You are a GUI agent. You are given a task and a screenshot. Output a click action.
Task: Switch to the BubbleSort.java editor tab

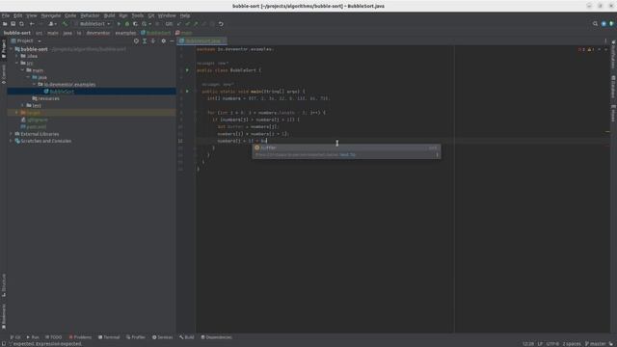[202, 40]
